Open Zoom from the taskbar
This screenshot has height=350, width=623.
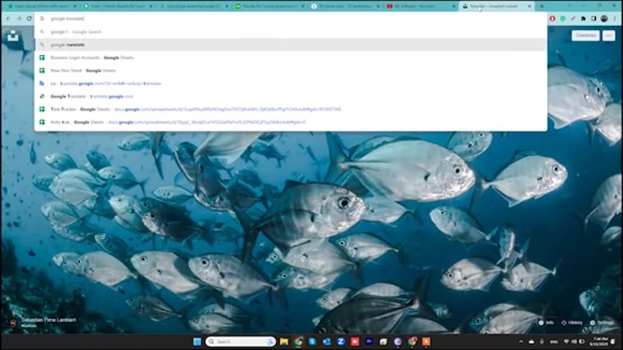341,342
